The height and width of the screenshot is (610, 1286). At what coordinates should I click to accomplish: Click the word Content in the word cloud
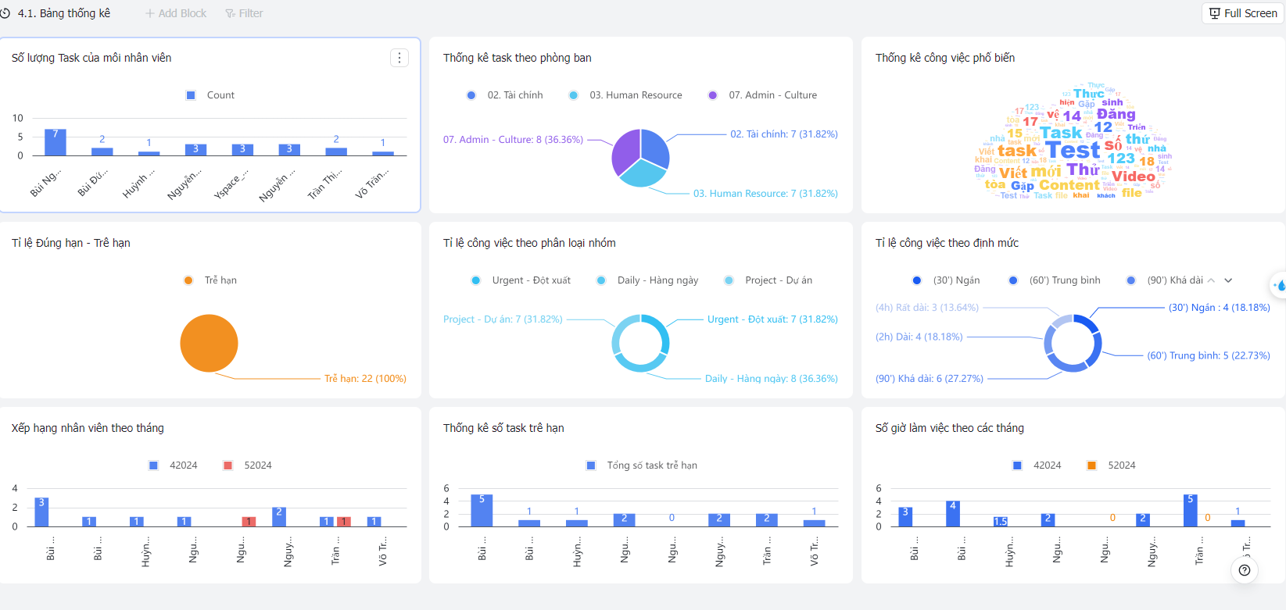tap(1069, 185)
